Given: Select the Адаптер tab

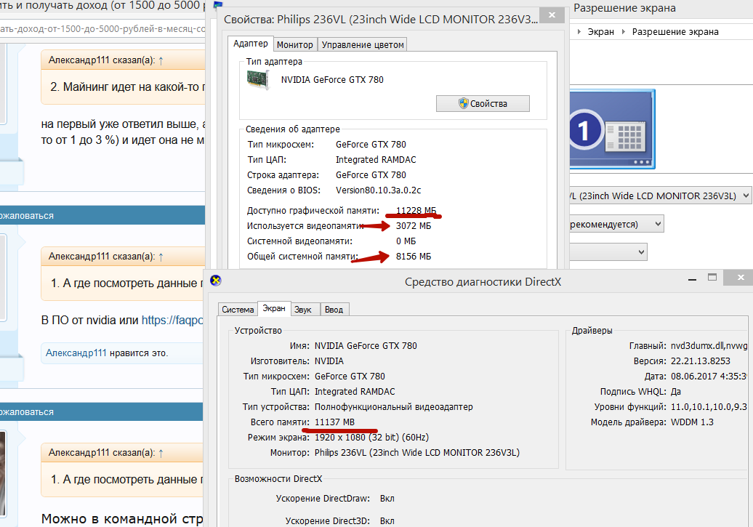Looking at the screenshot, I should pyautogui.click(x=250, y=44).
